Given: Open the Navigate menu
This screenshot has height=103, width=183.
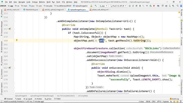Looking at the screenshot, I should pos(22,2).
